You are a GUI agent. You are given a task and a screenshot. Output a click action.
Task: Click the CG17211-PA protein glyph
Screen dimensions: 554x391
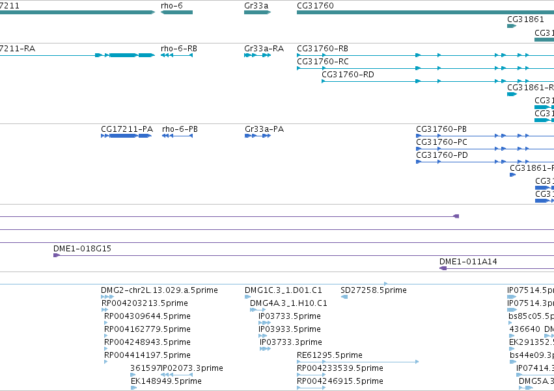(126, 136)
